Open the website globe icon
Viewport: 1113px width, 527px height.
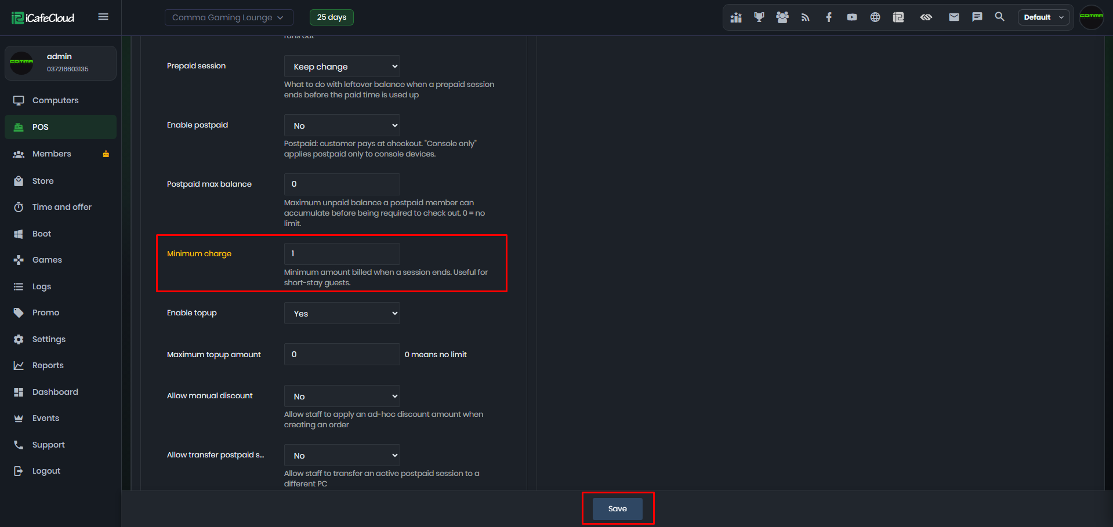point(875,17)
